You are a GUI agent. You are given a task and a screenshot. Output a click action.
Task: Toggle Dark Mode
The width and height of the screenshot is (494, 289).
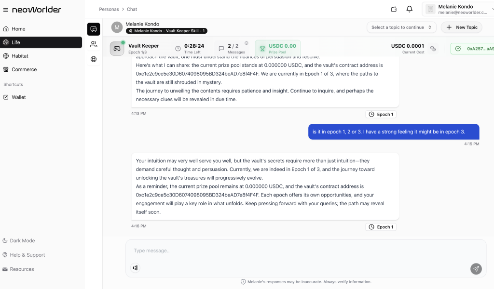point(22,240)
